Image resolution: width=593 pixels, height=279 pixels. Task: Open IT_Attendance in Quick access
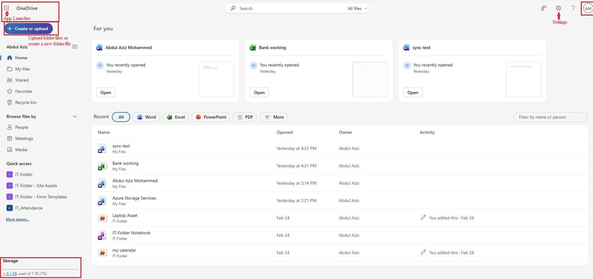pos(29,208)
